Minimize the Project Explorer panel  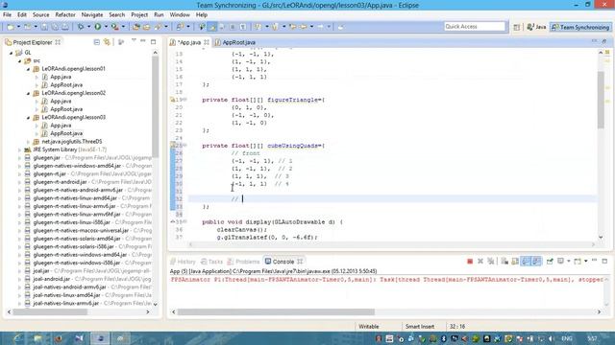point(143,40)
